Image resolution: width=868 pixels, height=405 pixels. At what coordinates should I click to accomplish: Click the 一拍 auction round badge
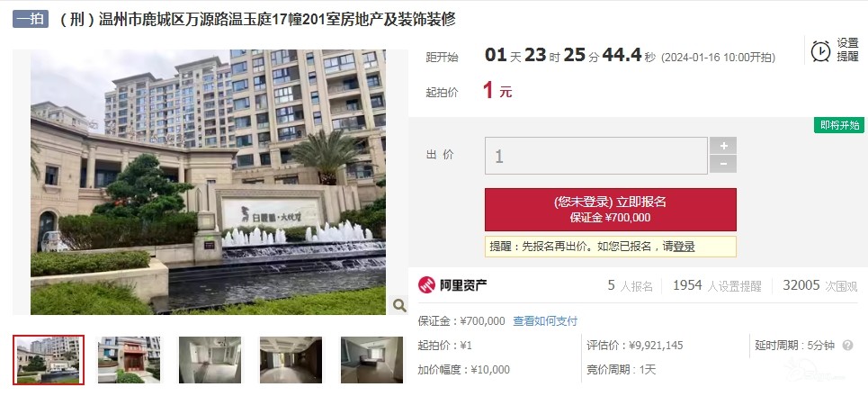tap(31, 19)
